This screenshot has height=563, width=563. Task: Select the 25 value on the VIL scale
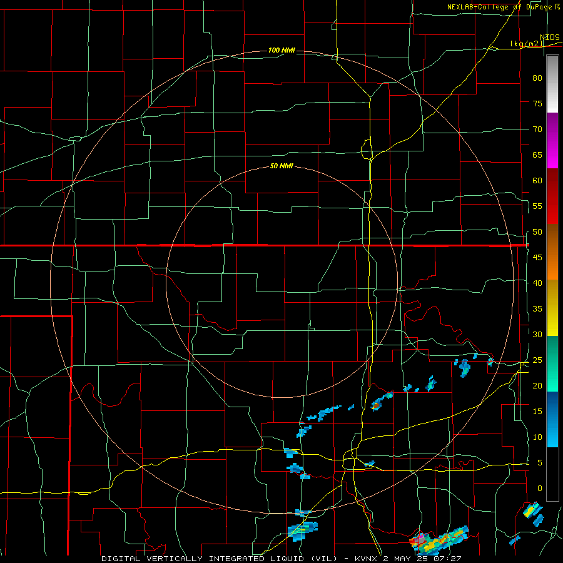[x=537, y=360]
